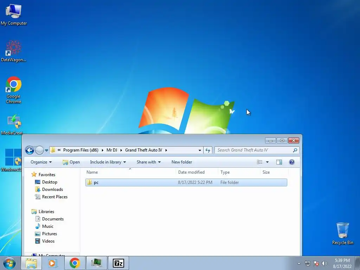360x270 pixels.
Task: Click the network tray icon
Action: 307,263
